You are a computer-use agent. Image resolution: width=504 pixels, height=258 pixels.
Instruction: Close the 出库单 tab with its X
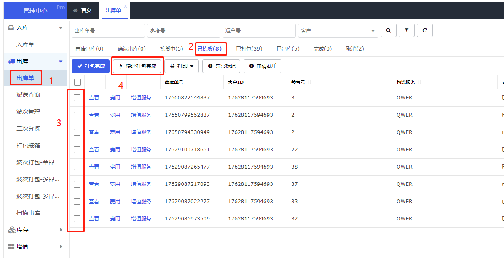125,6
